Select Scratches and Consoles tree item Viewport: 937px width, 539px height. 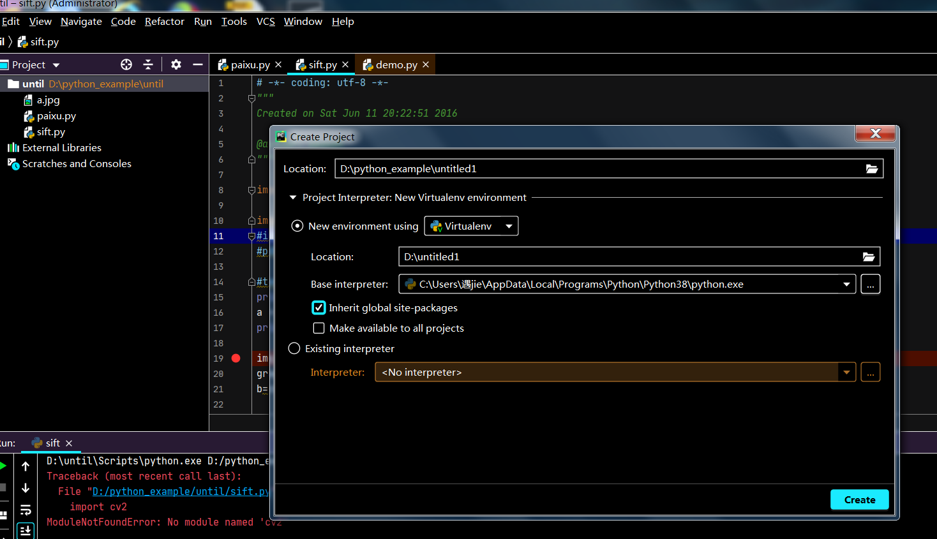[x=69, y=164]
